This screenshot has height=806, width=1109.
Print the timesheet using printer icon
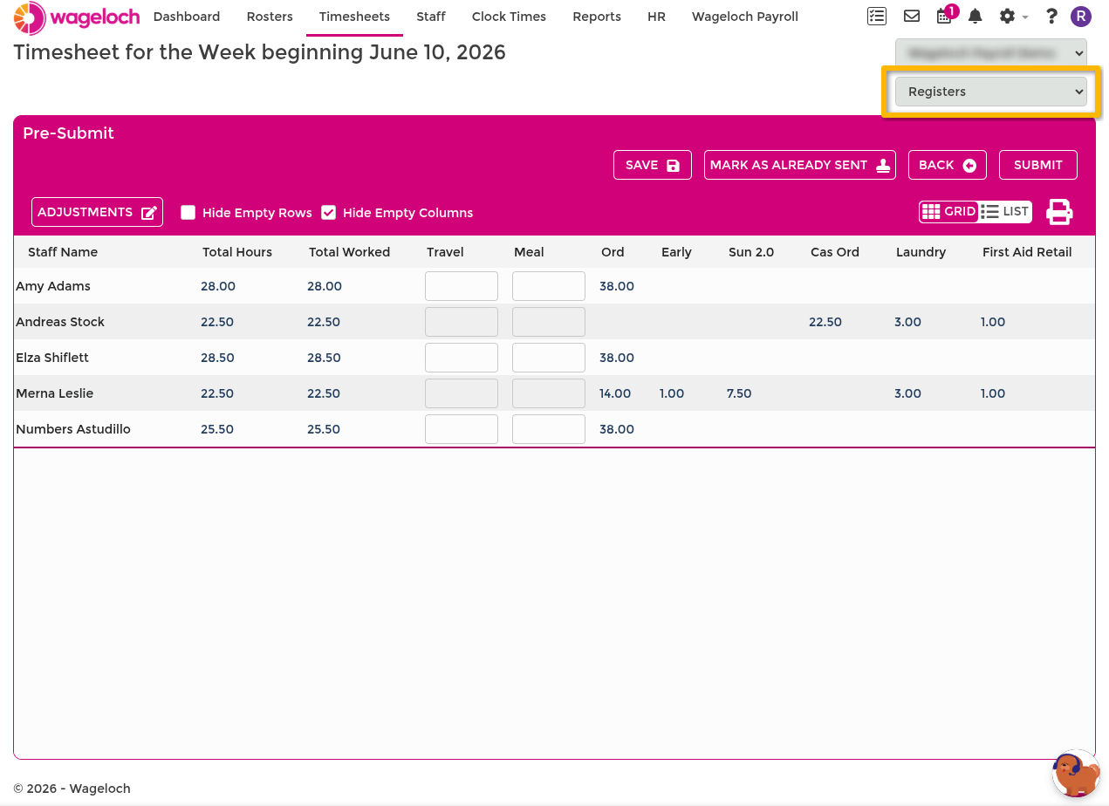1059,212
